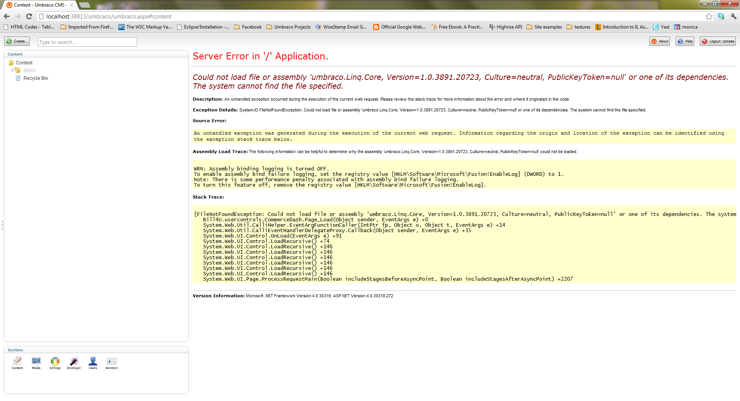Image resolution: width=740 pixels, height=401 pixels.
Task: Close the Umbraco CMS browser tab
Action: (x=72, y=5)
